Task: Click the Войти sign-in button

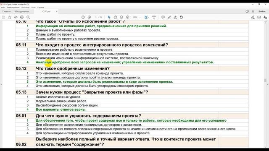Action: 262,11
